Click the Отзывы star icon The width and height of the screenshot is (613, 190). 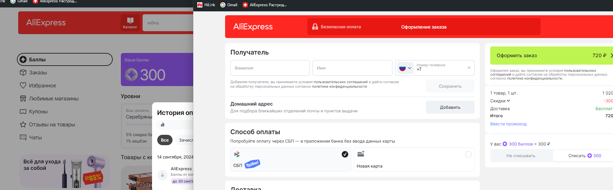(23, 124)
